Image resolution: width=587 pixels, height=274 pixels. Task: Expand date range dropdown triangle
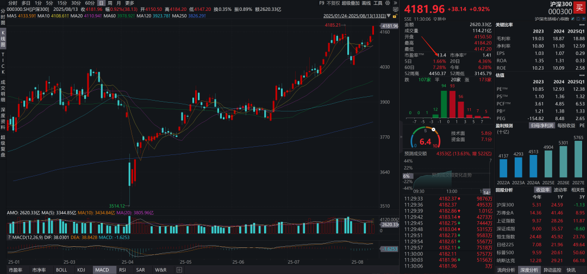coord(389,16)
